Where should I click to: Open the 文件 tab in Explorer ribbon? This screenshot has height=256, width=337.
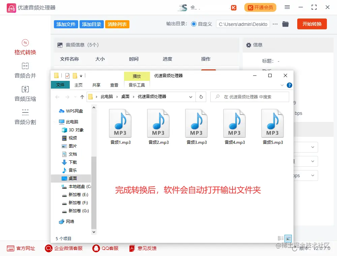coord(60,85)
